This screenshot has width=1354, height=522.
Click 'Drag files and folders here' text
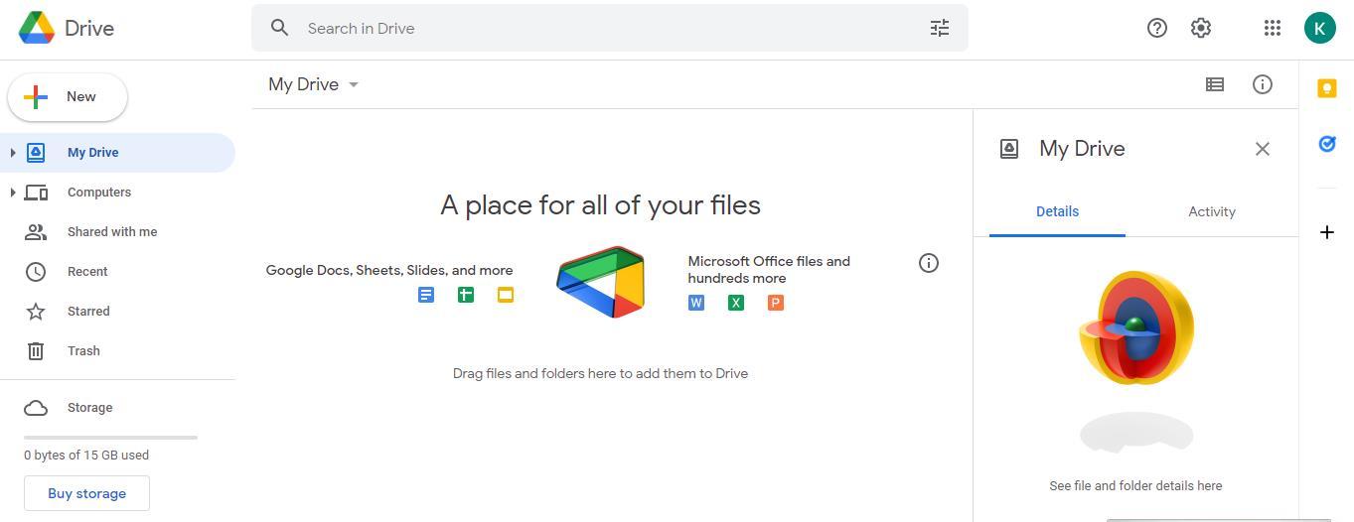(x=600, y=374)
